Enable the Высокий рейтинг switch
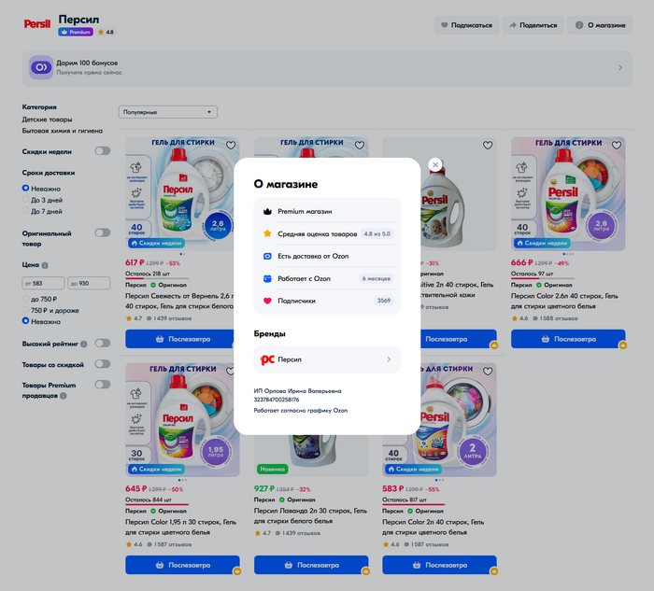Screen dimensions: 654x591 (103, 343)
